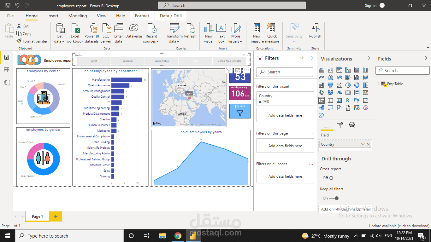
Task: Open the Data / Drill tab
Action: click(171, 16)
